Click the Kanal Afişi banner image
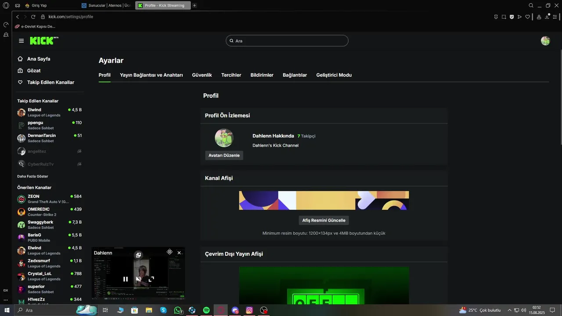Image resolution: width=562 pixels, height=316 pixels. pyautogui.click(x=324, y=201)
